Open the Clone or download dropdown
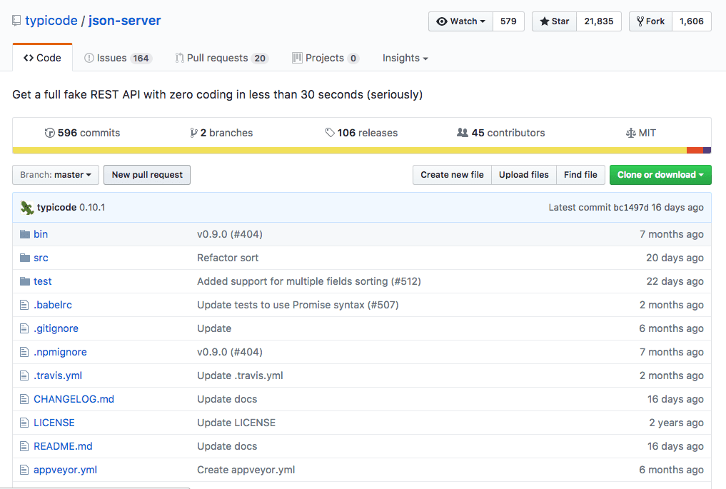 [660, 175]
